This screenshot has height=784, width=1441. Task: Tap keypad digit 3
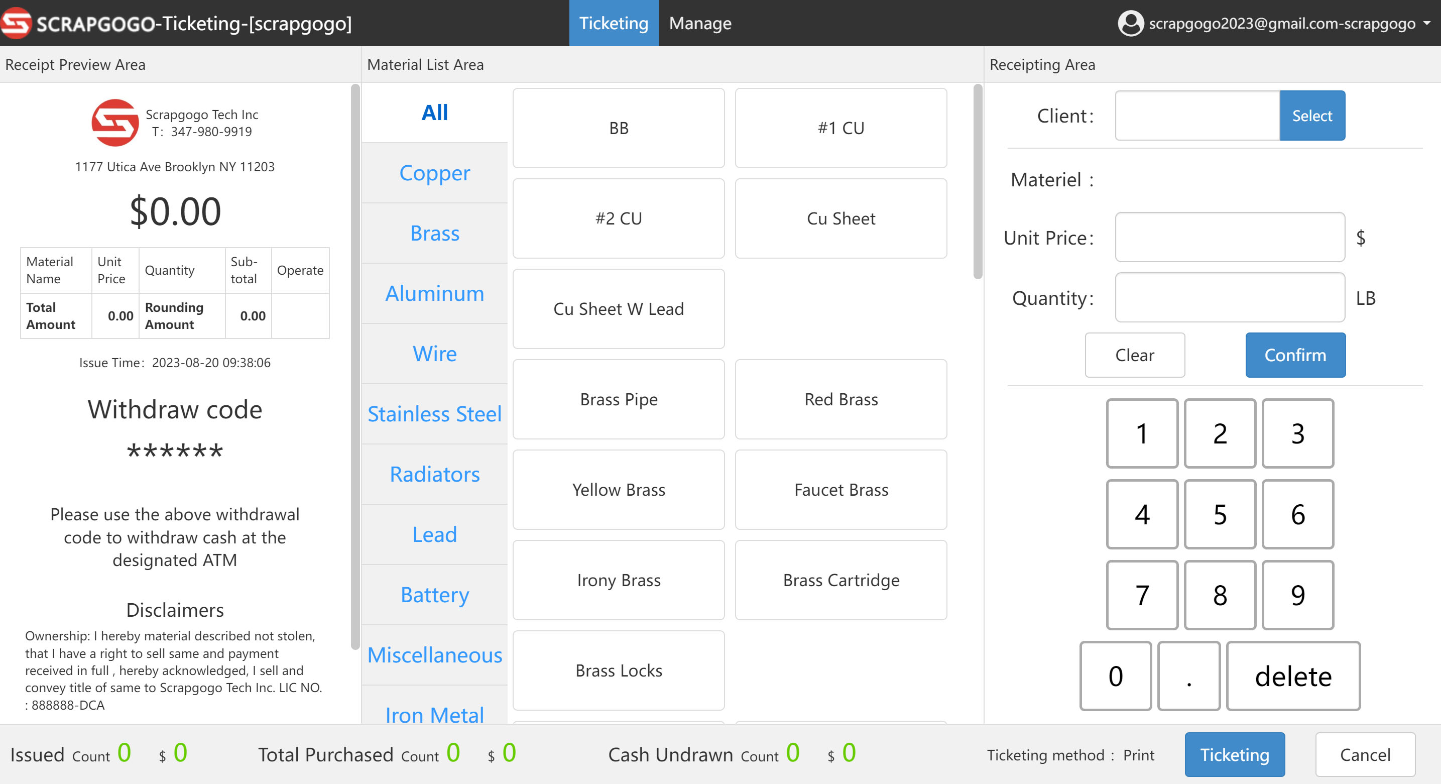(x=1298, y=434)
